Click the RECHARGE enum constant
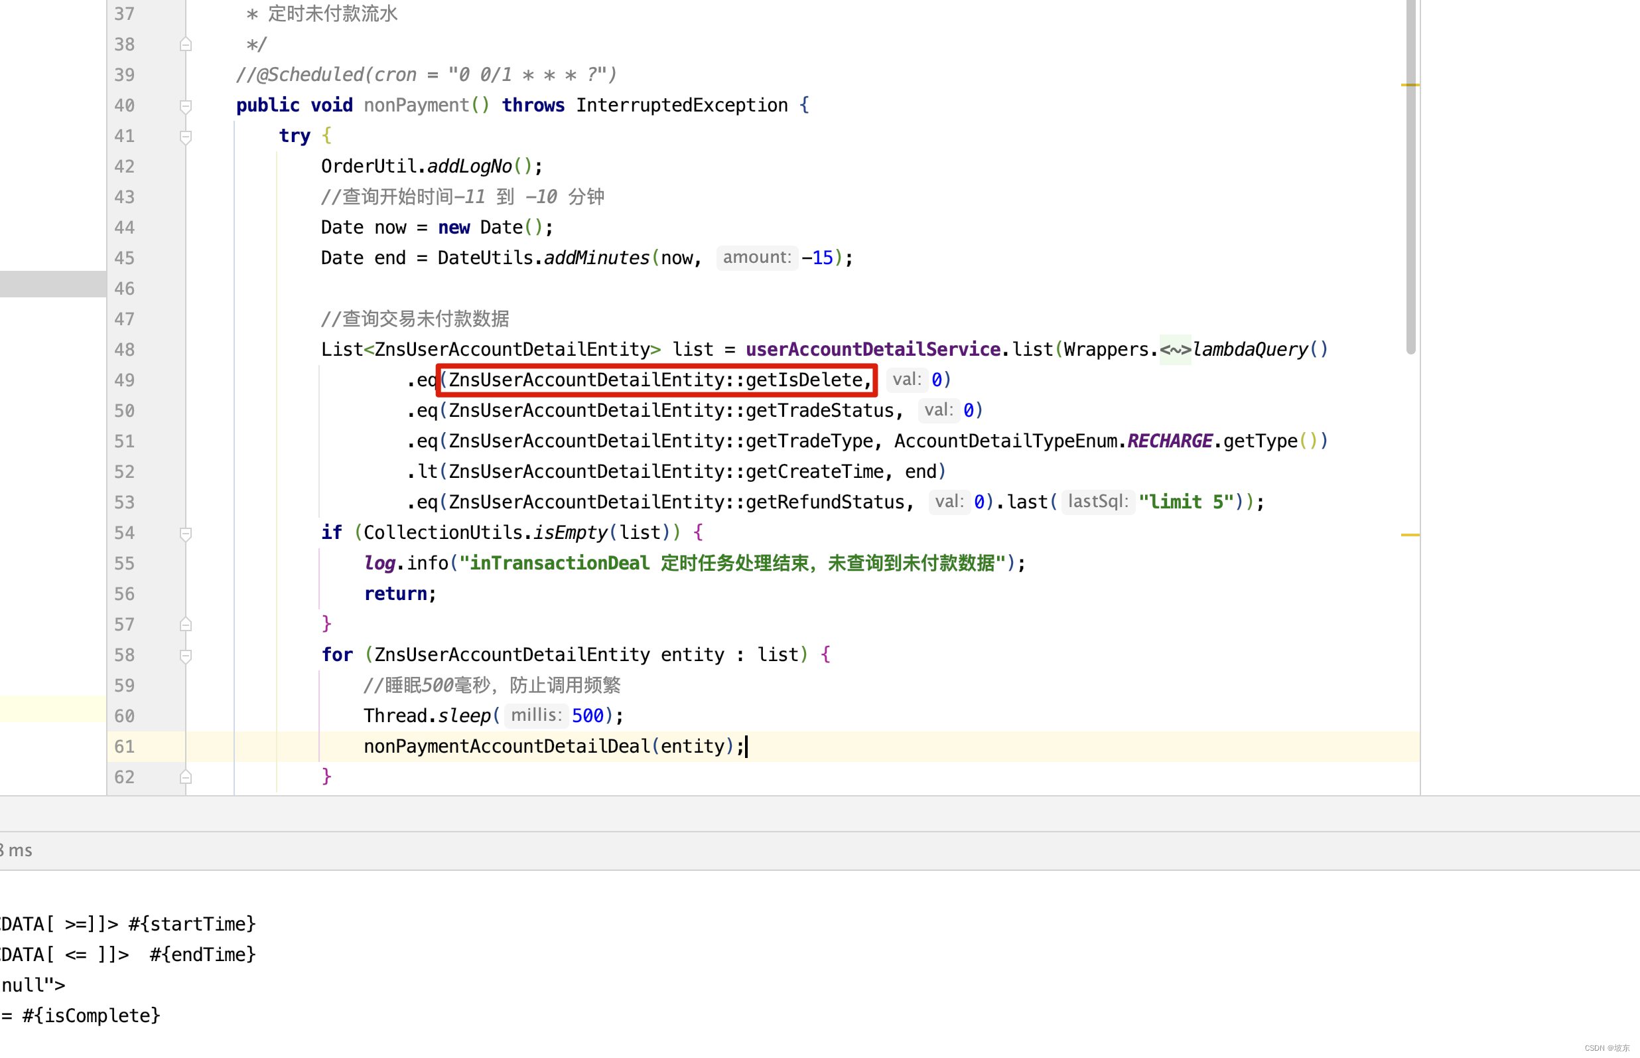1640x1058 pixels. point(1170,441)
